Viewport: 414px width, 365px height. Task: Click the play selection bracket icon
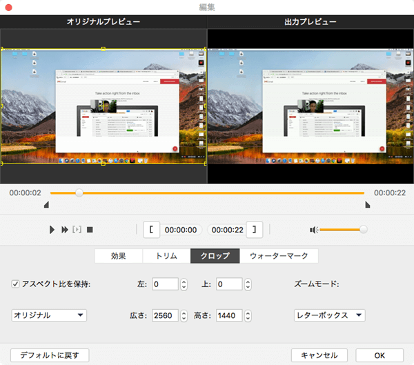tap(77, 230)
